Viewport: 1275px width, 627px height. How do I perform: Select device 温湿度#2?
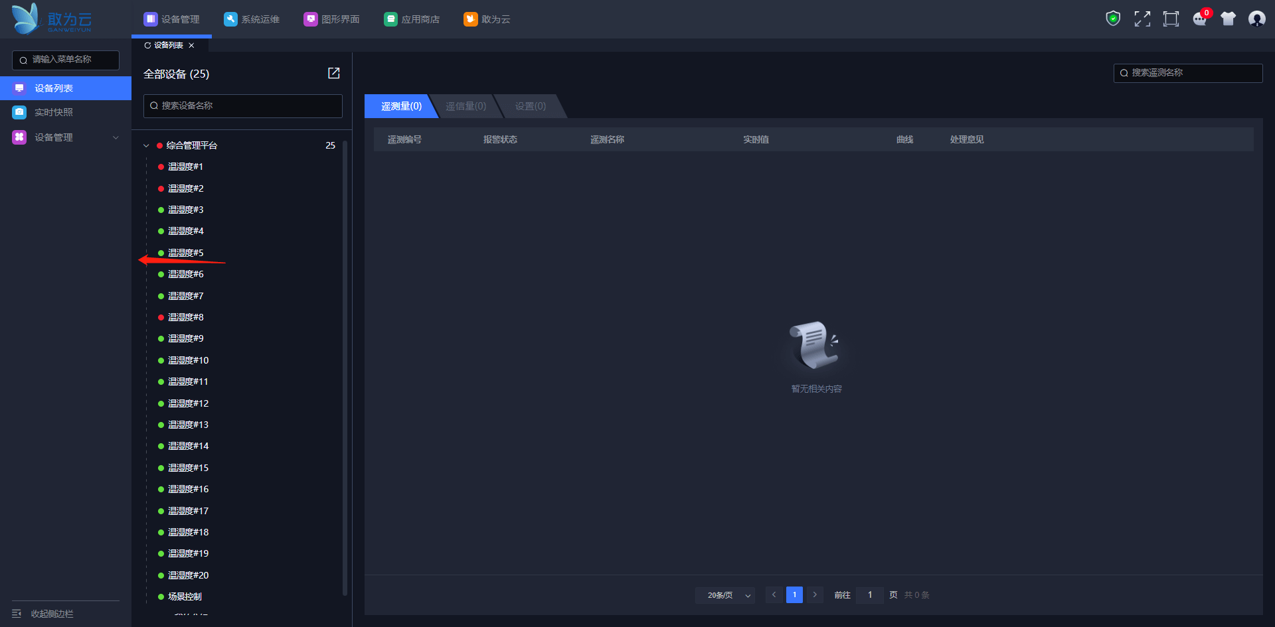click(185, 188)
